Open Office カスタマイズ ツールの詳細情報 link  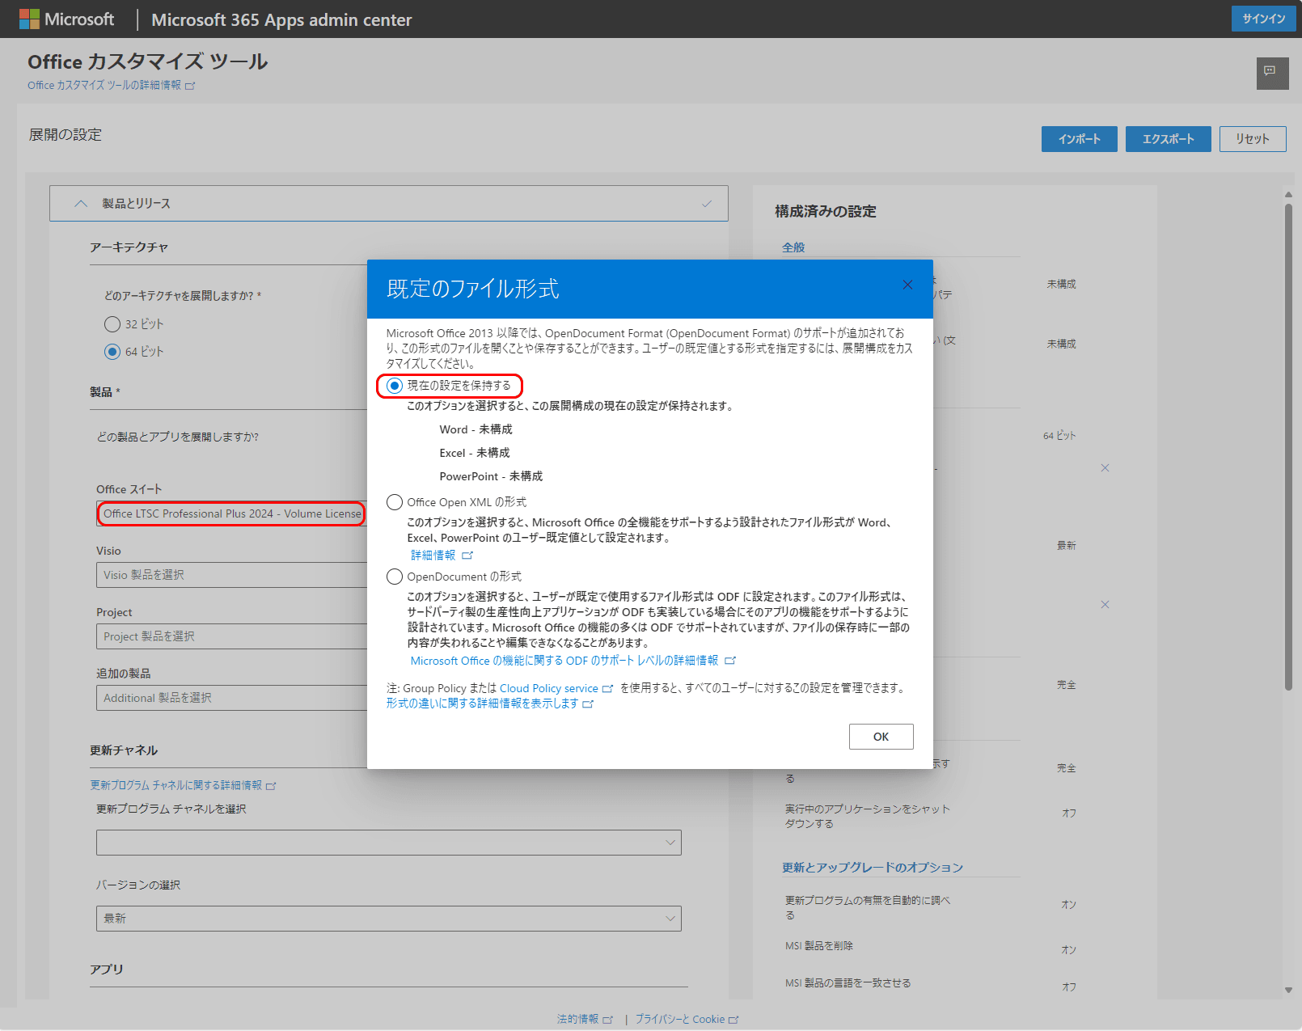[104, 86]
